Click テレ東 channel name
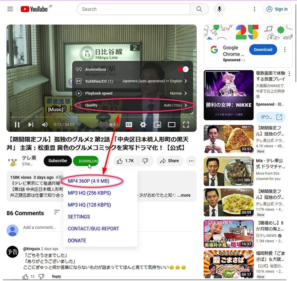The height and width of the screenshot is (281, 297). pos(29,158)
